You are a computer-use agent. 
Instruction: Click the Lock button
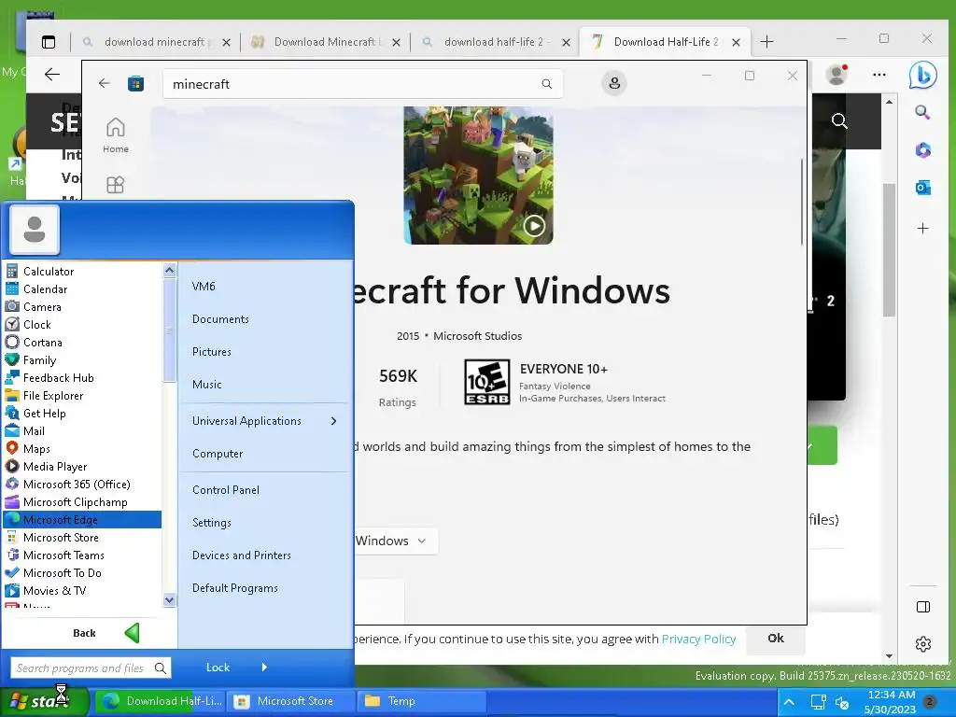[218, 667]
